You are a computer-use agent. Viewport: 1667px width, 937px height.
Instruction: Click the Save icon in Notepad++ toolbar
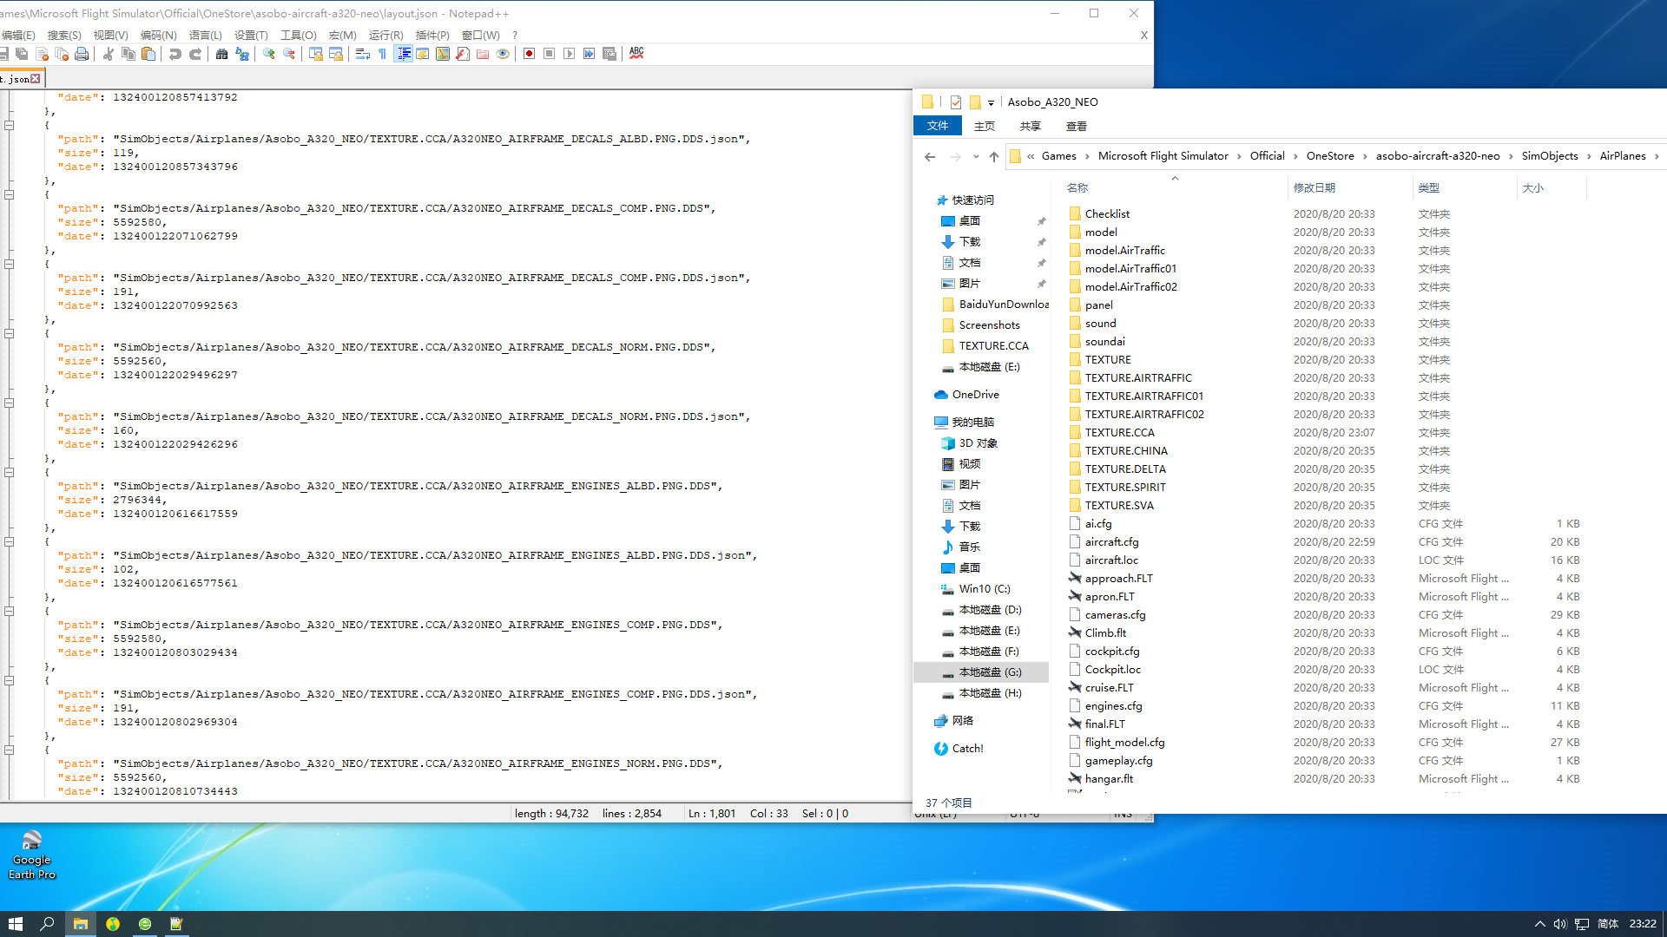pyautogui.click(x=4, y=54)
